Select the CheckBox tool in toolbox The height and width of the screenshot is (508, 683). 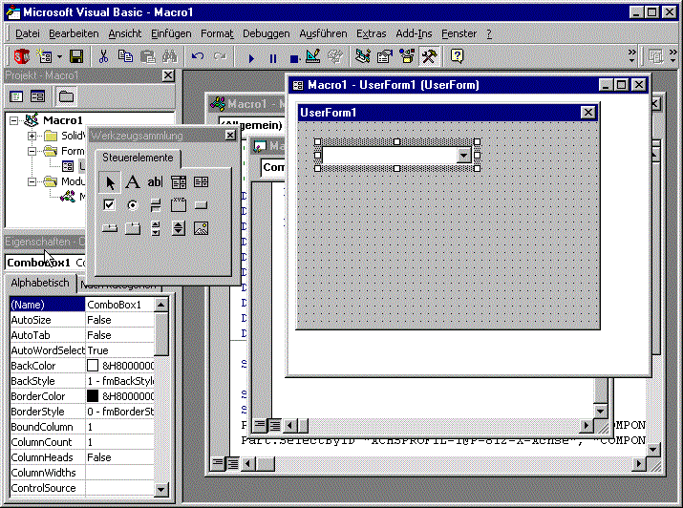pyautogui.click(x=109, y=205)
